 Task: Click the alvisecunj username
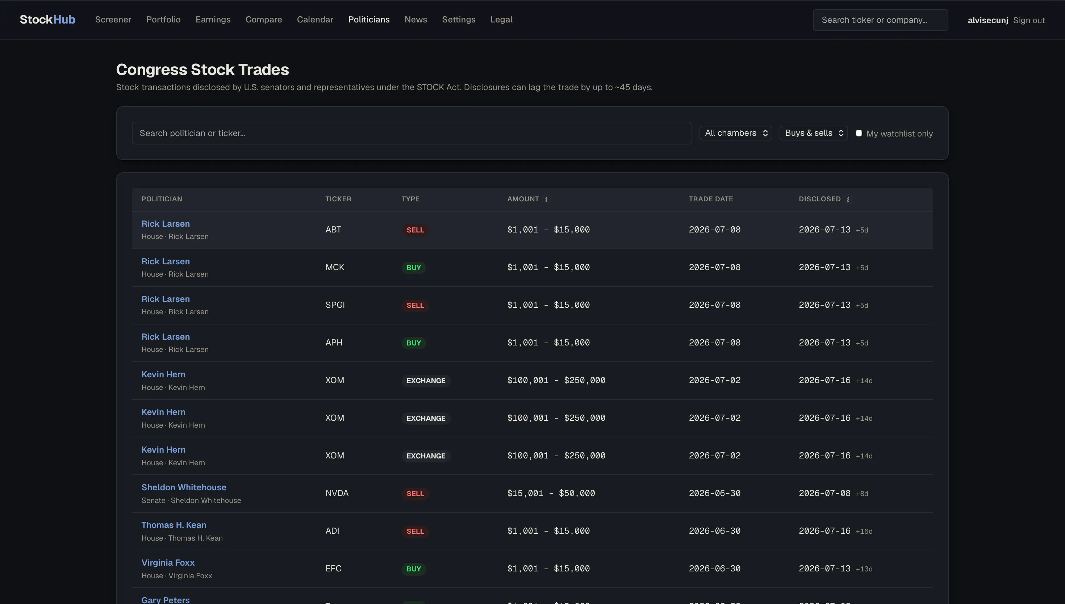click(x=987, y=20)
